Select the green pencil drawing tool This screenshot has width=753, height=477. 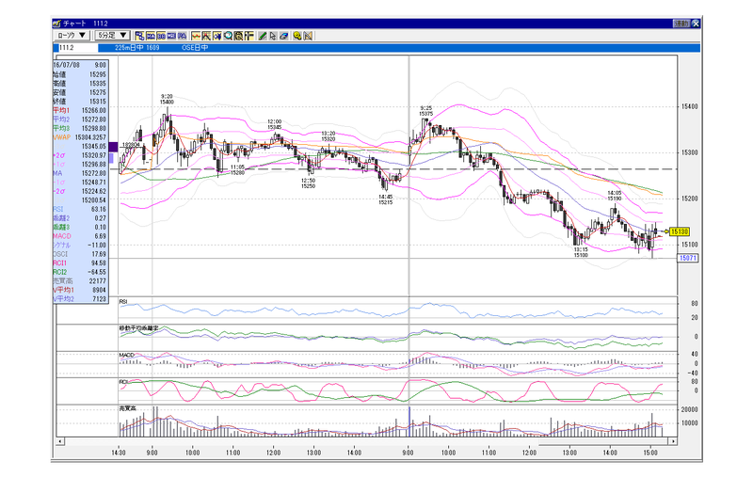pos(263,36)
